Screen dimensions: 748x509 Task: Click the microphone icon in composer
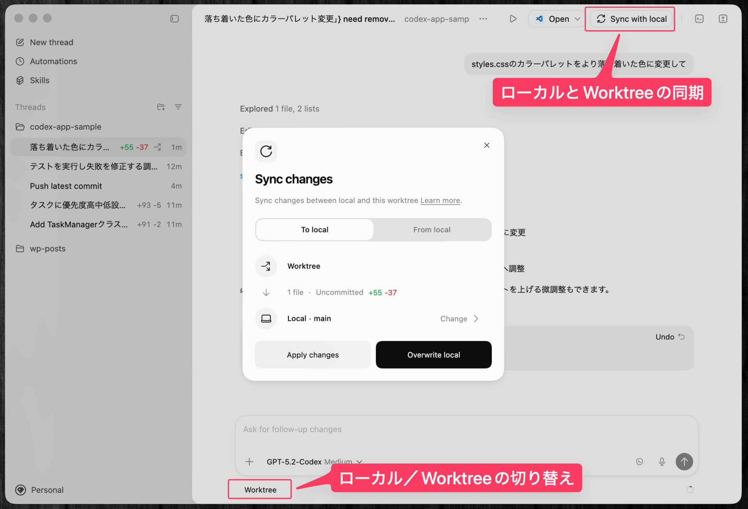pyautogui.click(x=662, y=461)
